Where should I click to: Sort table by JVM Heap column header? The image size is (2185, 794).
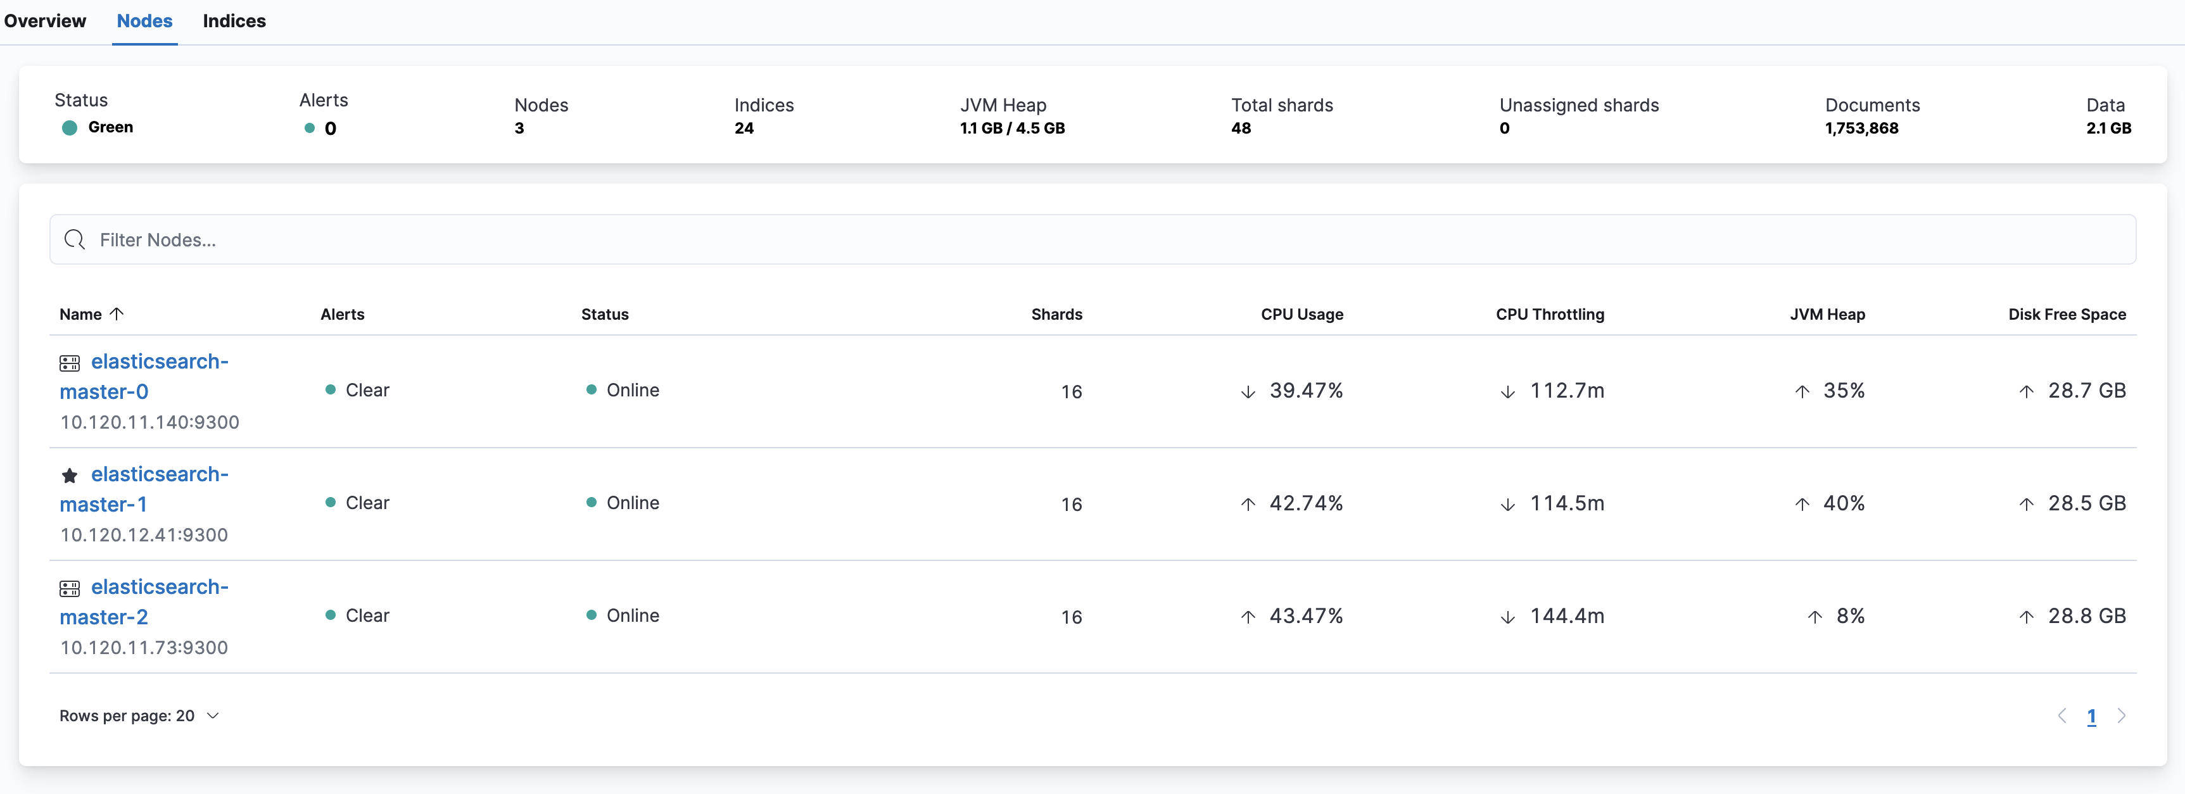[1827, 315]
